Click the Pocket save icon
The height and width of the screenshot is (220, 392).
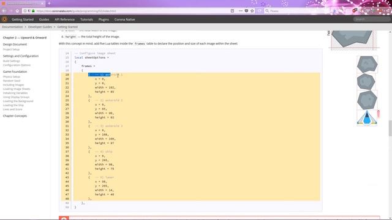pyautogui.click(x=246, y=11)
